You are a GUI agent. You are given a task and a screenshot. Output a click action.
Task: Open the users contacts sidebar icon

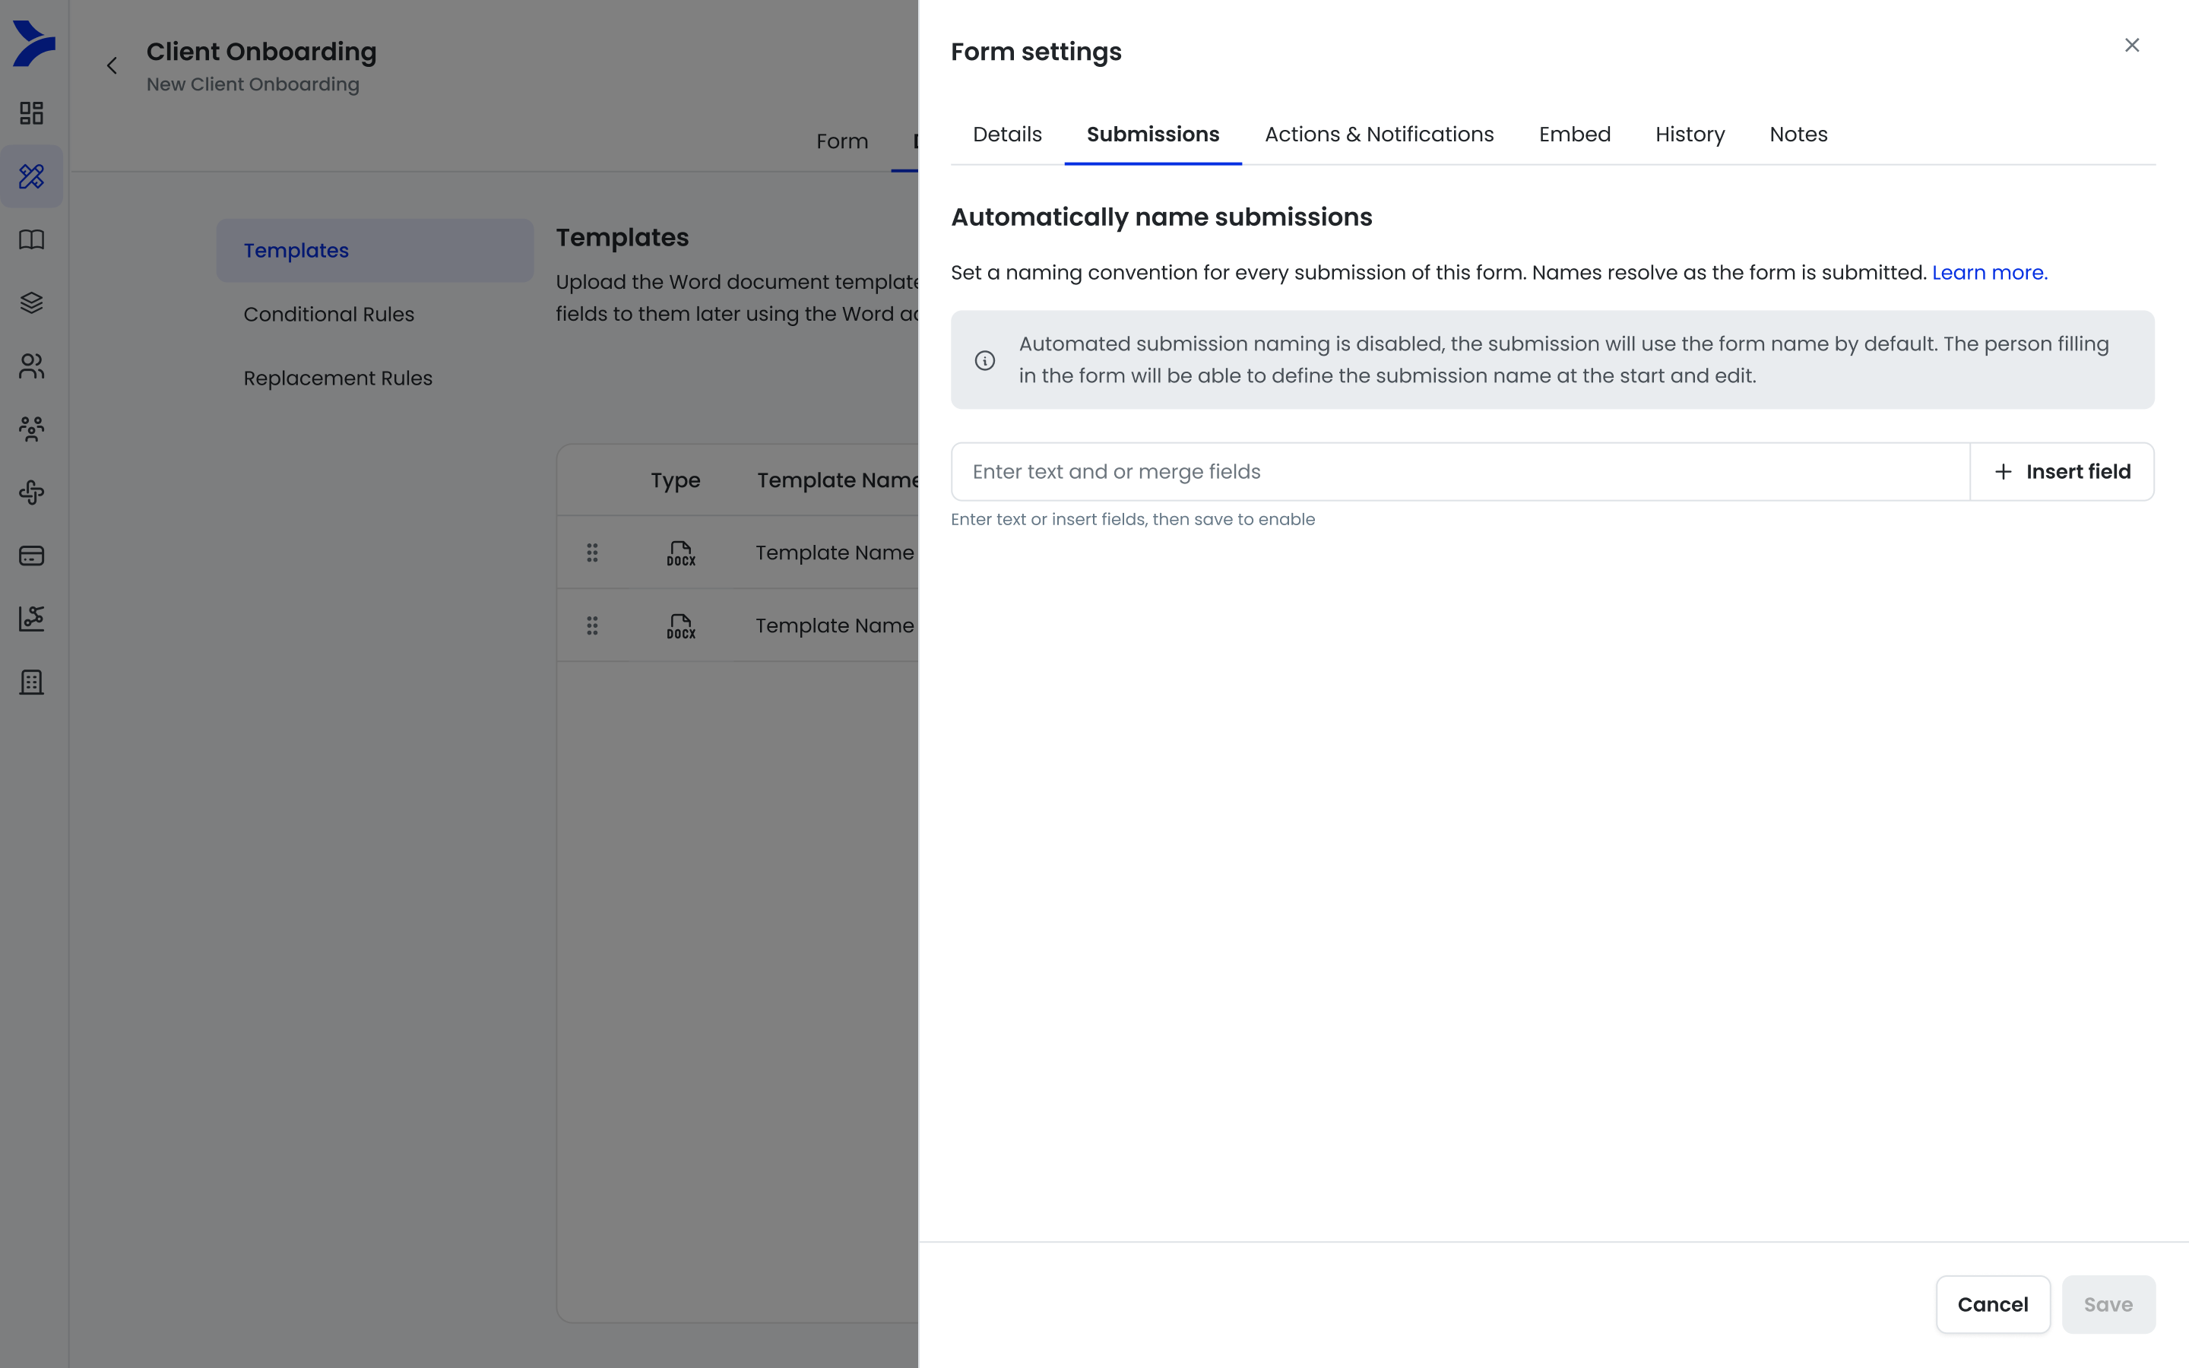32,366
